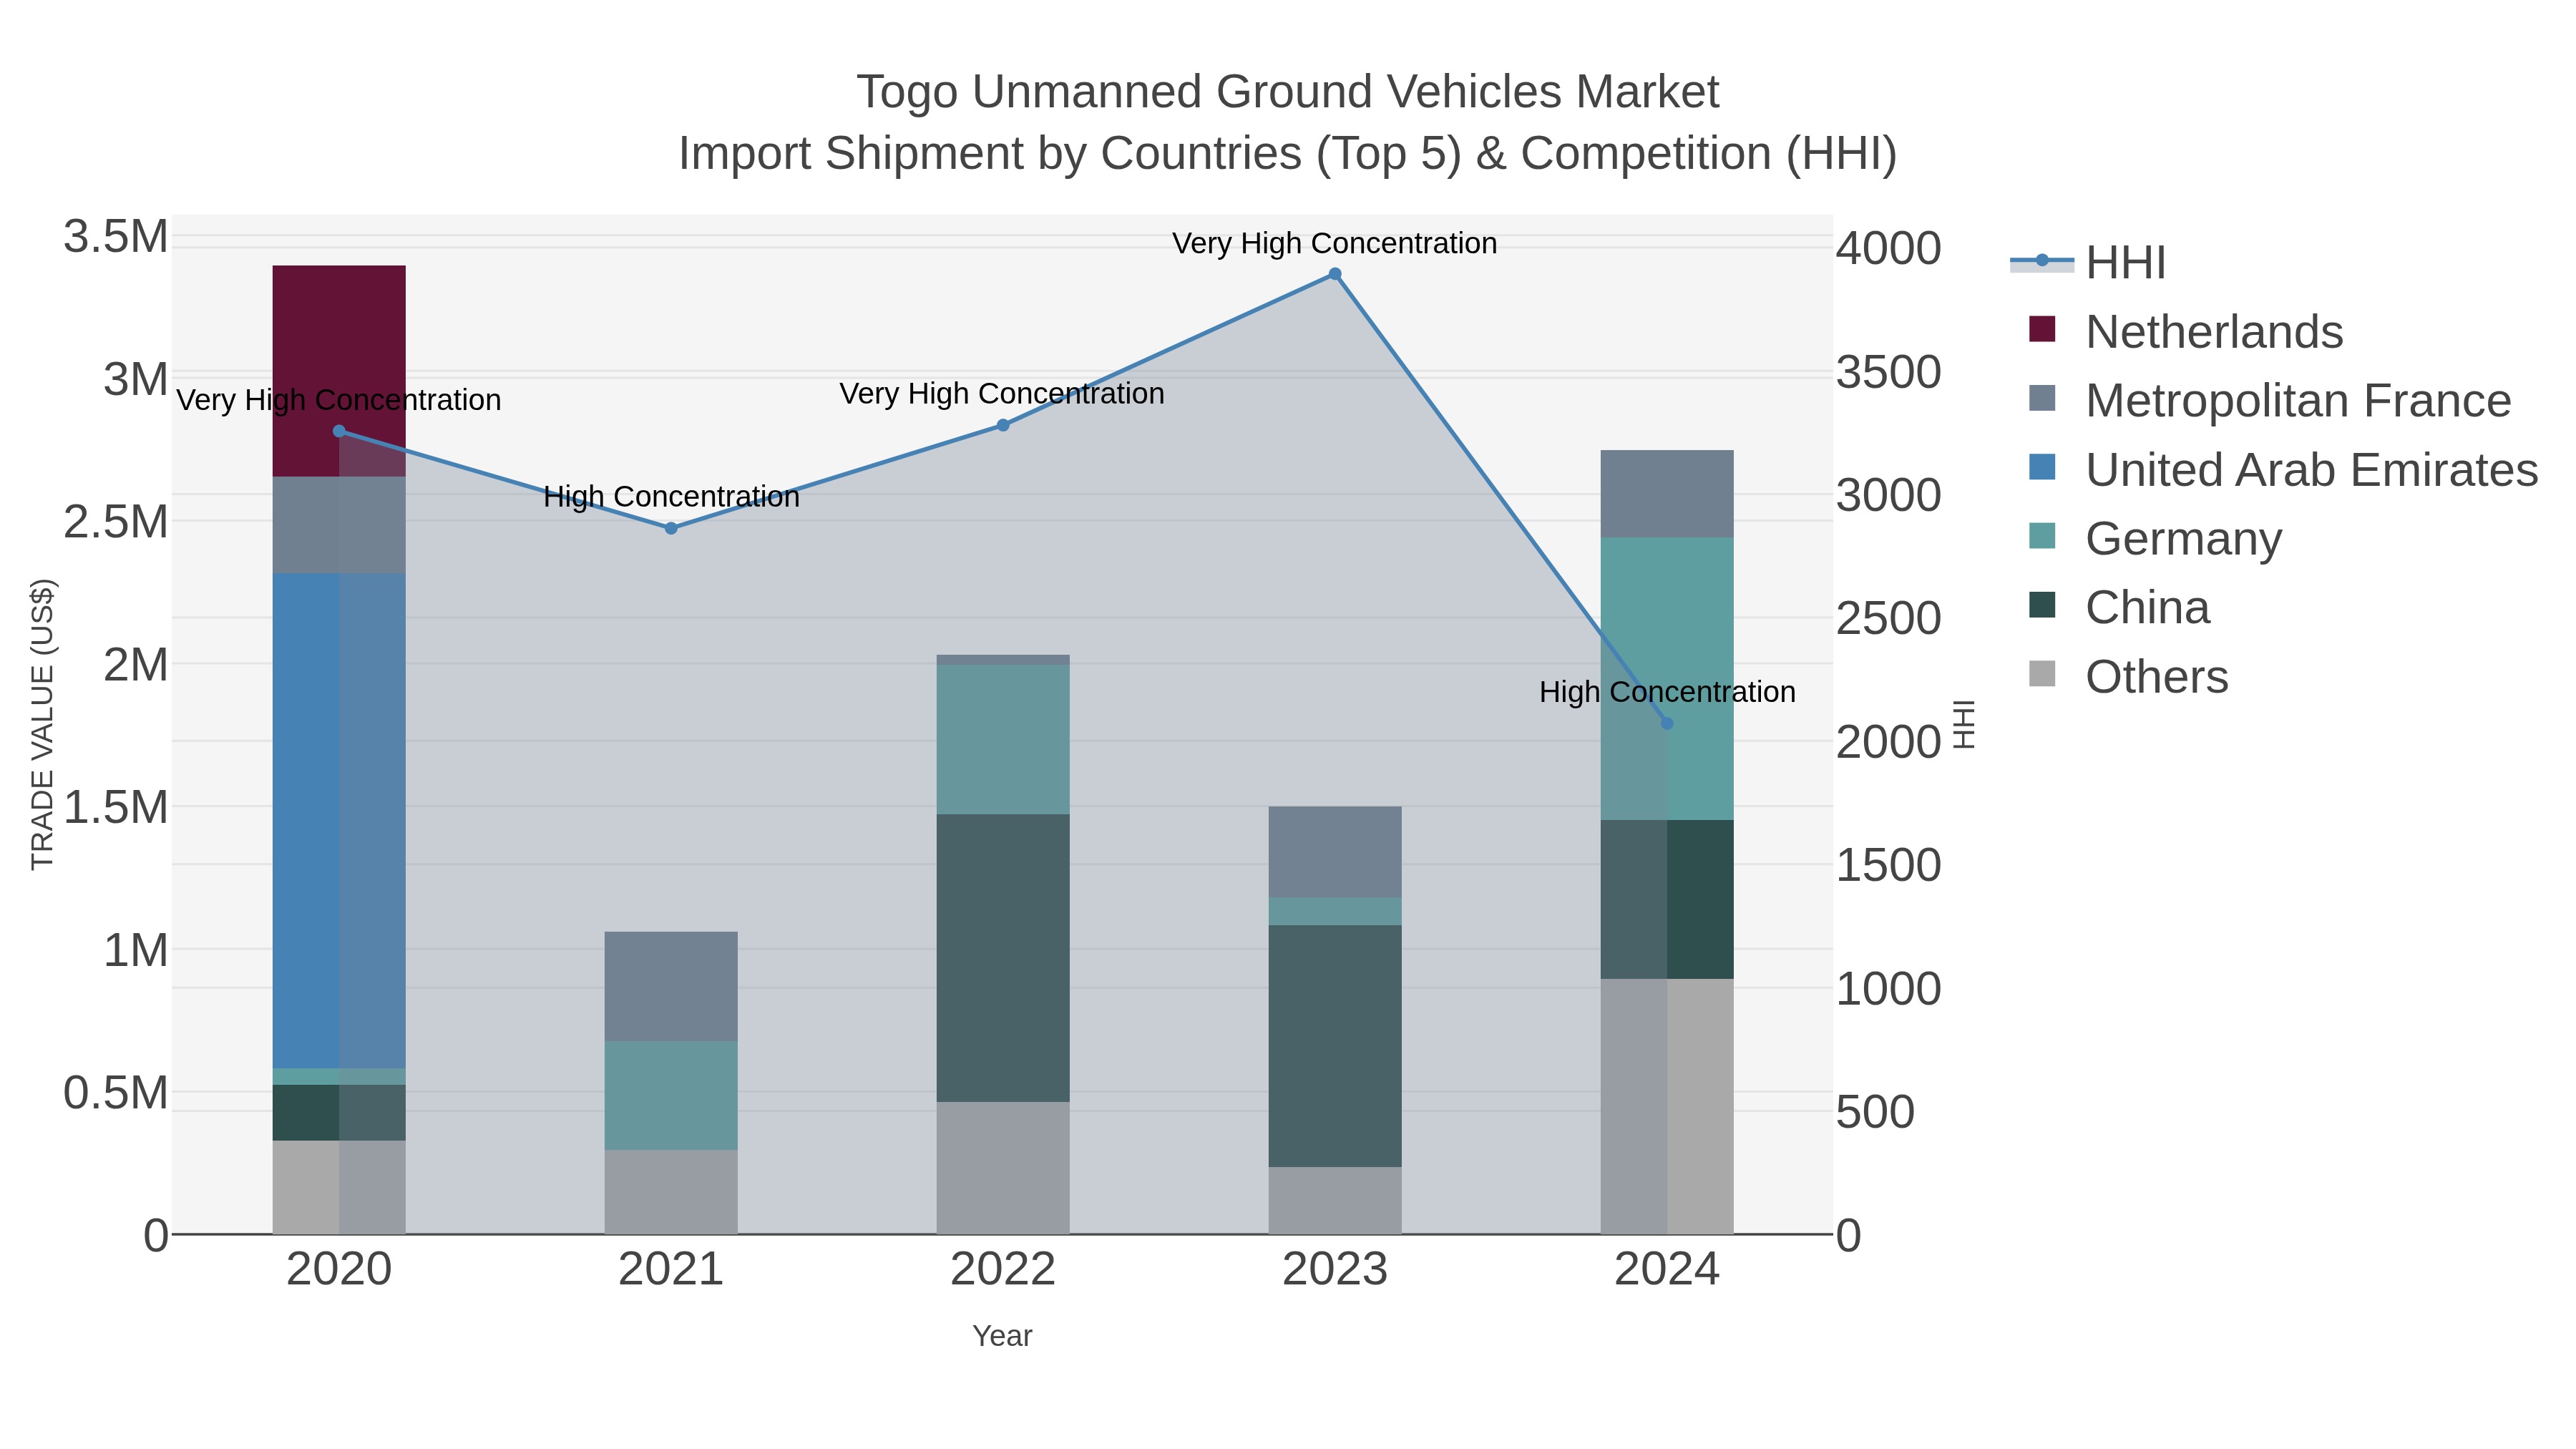The width and height of the screenshot is (2576, 1449).
Task: Toggle Netherlands series in legend
Action: [x=2186, y=331]
